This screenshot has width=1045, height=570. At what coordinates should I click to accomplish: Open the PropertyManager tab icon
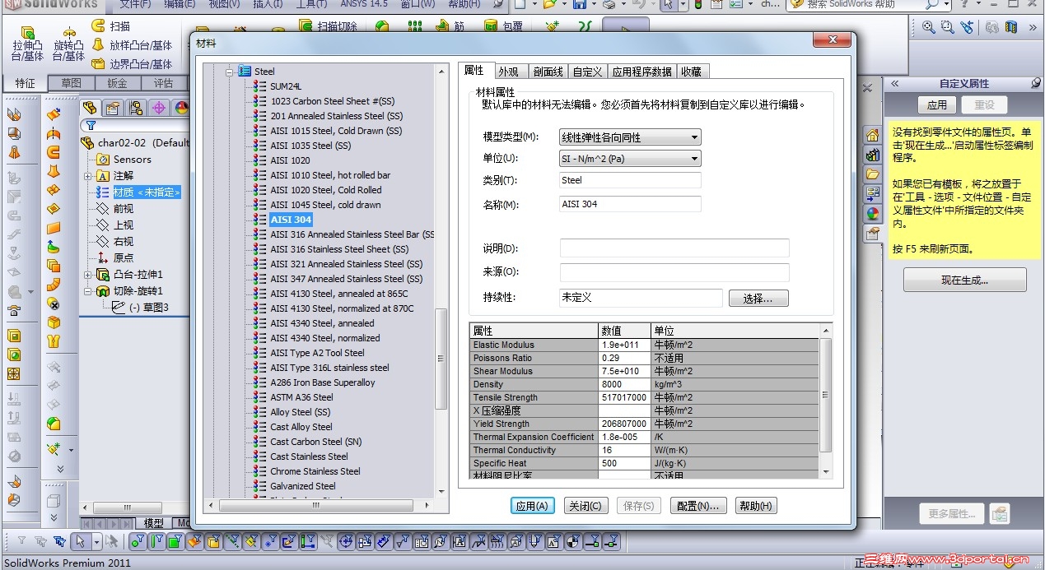click(113, 108)
